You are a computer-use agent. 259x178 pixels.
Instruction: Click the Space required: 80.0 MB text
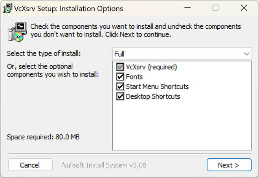(43, 137)
